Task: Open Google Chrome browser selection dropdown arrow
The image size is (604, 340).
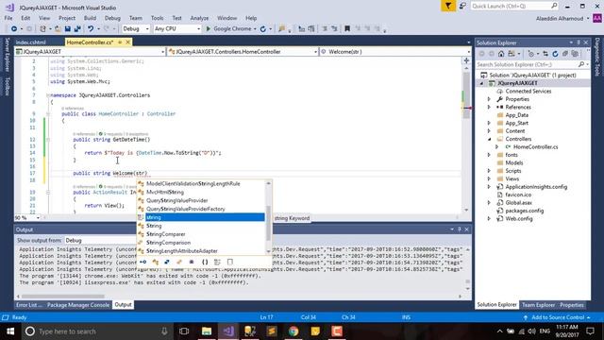Action: 255,29
